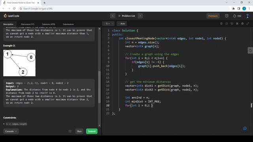Open the C++ language dropdown
253x142 pixels.
pyautogui.click(x=108, y=24)
